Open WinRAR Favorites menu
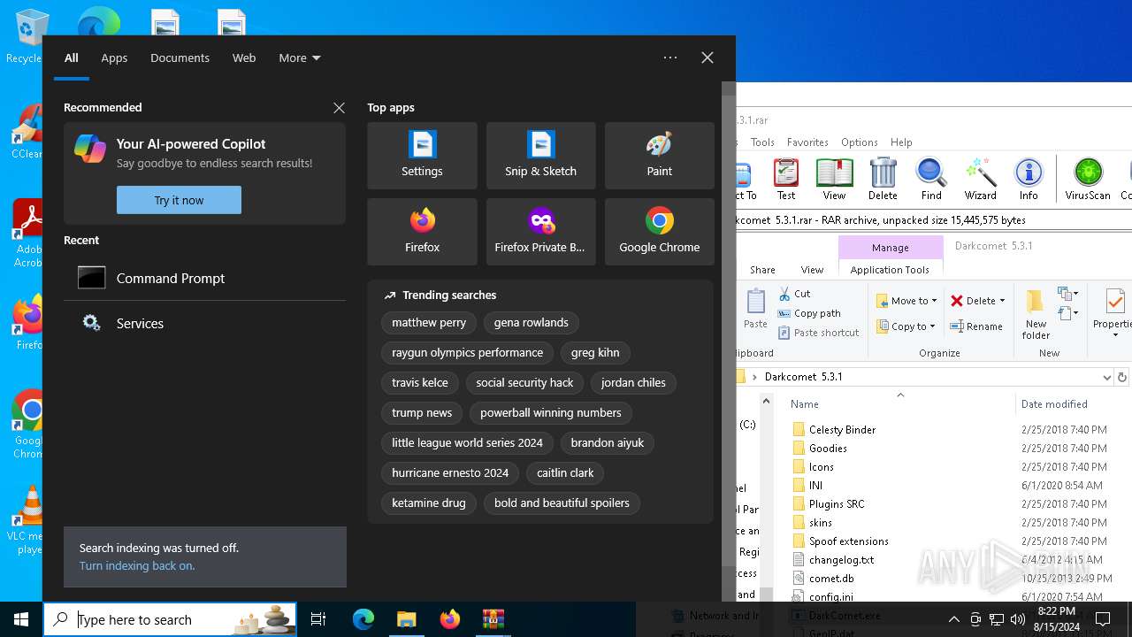This screenshot has width=1132, height=637. click(x=807, y=142)
